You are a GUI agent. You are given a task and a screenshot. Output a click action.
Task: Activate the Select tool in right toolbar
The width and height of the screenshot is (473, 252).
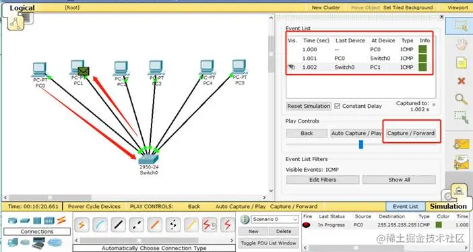tap(461, 26)
